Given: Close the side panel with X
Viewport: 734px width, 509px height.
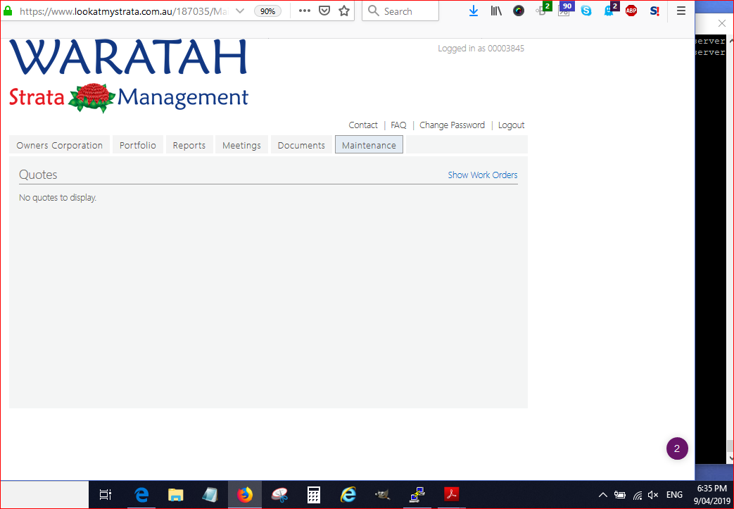Looking at the screenshot, I should coord(722,23).
